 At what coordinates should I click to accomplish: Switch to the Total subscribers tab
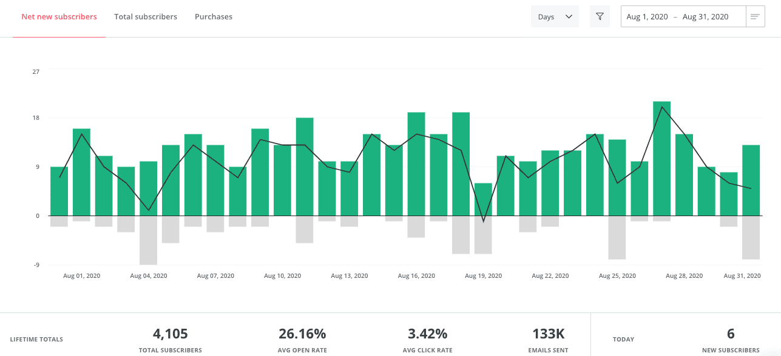pos(146,17)
